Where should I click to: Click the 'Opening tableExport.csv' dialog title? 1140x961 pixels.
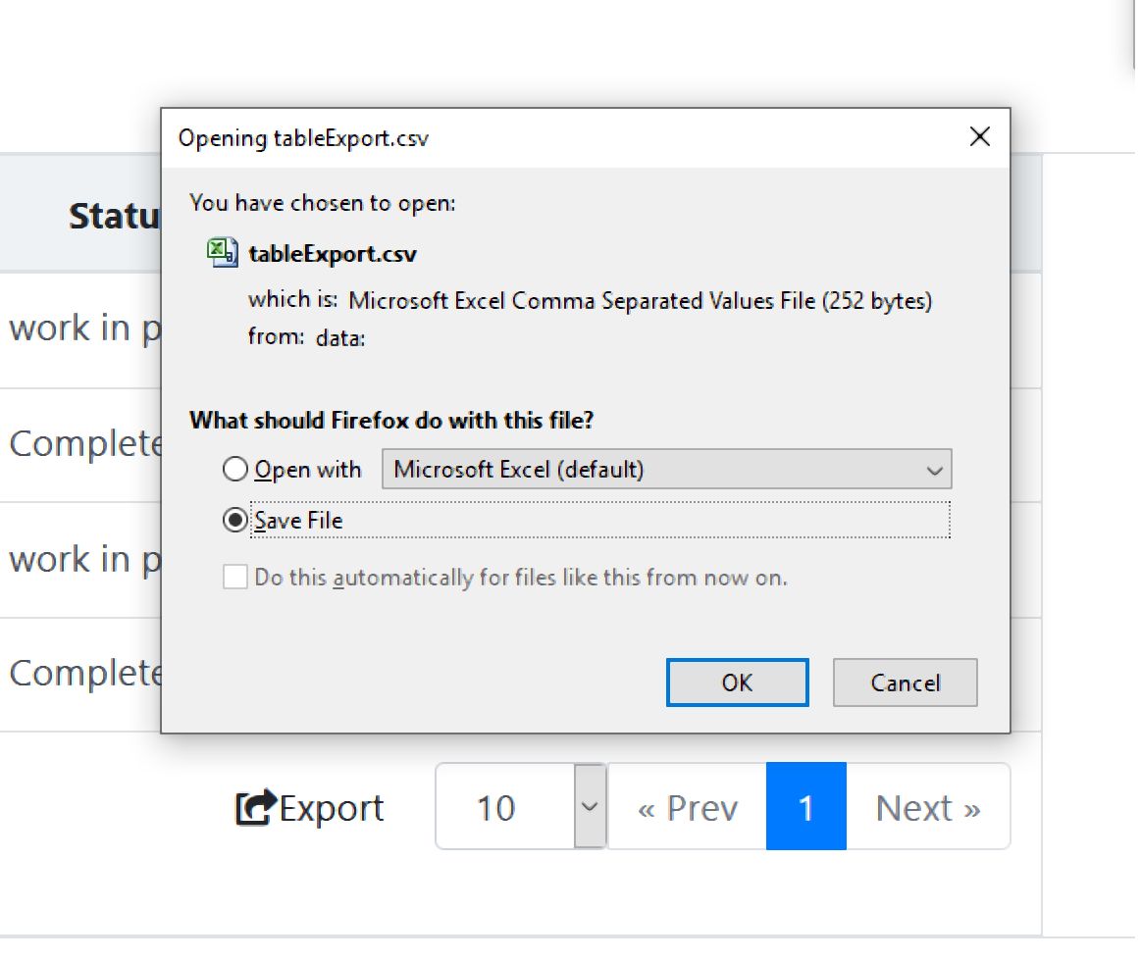coord(303,138)
